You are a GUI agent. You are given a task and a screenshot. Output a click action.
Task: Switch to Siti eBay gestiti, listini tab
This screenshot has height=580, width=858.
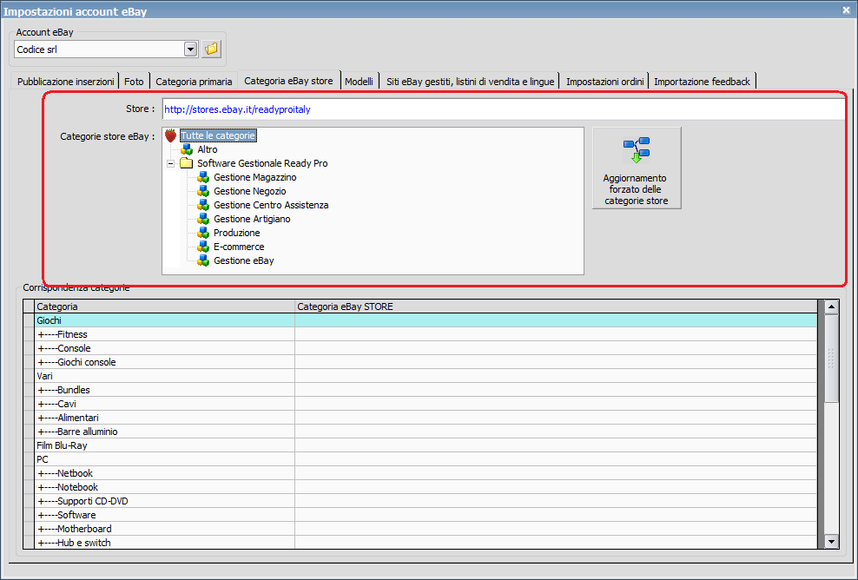pyautogui.click(x=470, y=82)
